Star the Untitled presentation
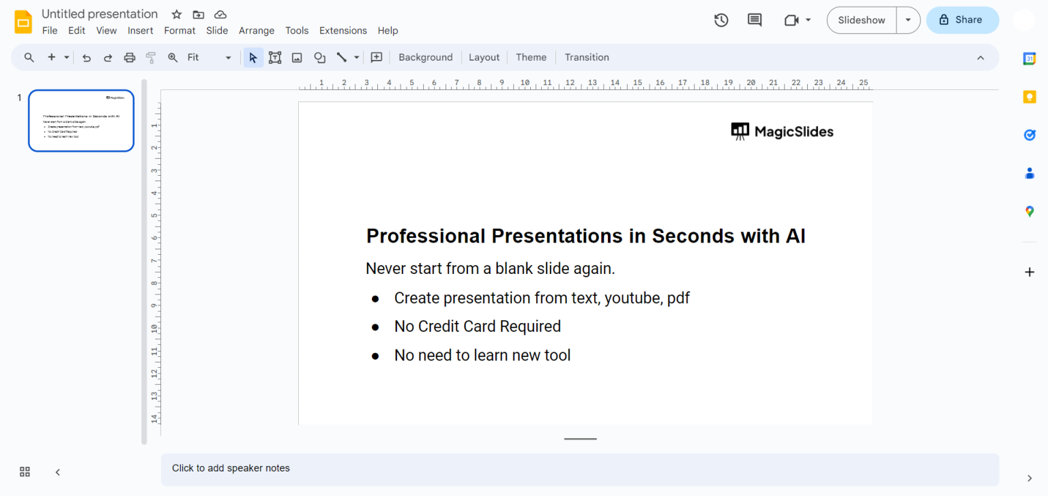 pos(177,14)
